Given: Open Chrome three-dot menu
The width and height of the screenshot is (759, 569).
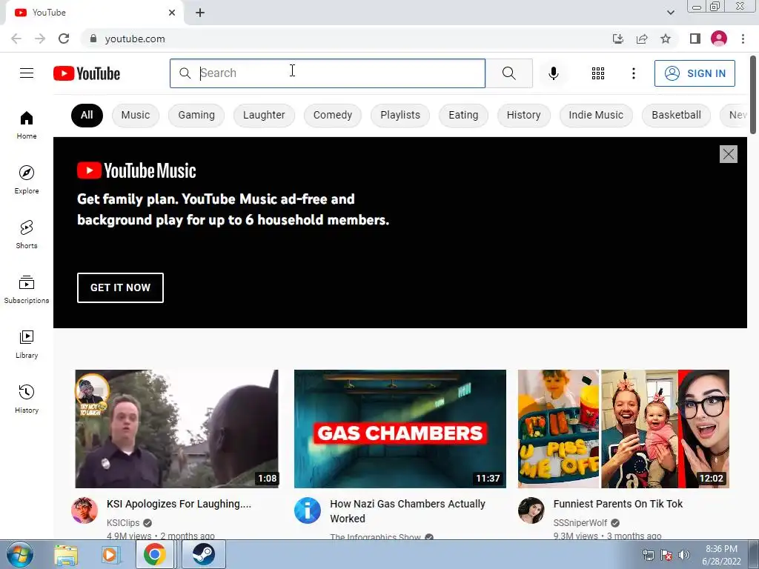Looking at the screenshot, I should 743,39.
